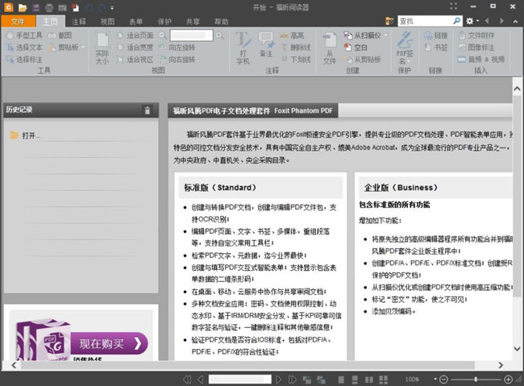Select the 备注 note tool

[266, 45]
